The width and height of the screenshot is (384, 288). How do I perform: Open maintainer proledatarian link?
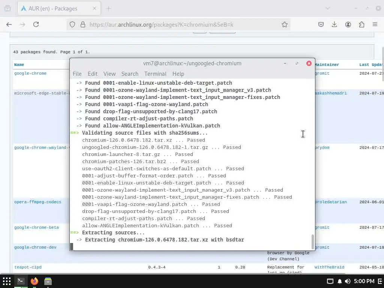click(x=331, y=202)
